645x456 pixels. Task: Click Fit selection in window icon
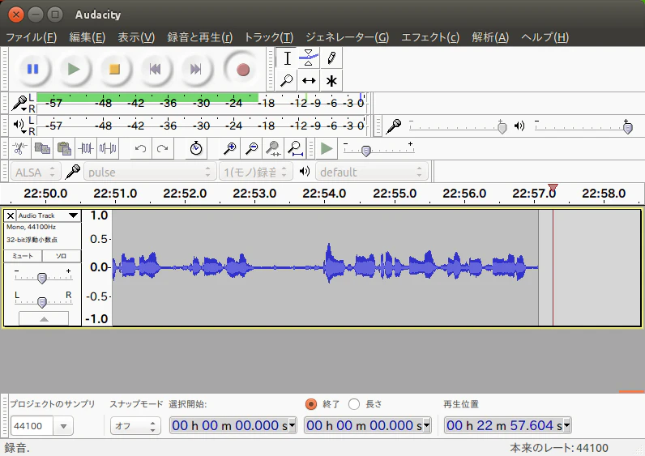pyautogui.click(x=273, y=148)
